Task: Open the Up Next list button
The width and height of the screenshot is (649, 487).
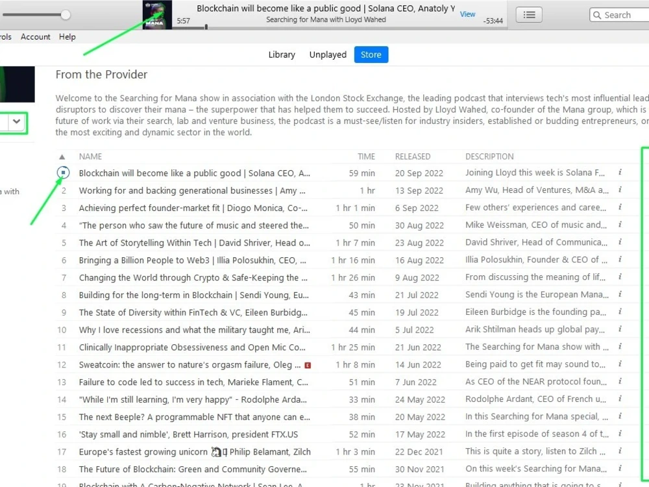Action: click(x=529, y=15)
